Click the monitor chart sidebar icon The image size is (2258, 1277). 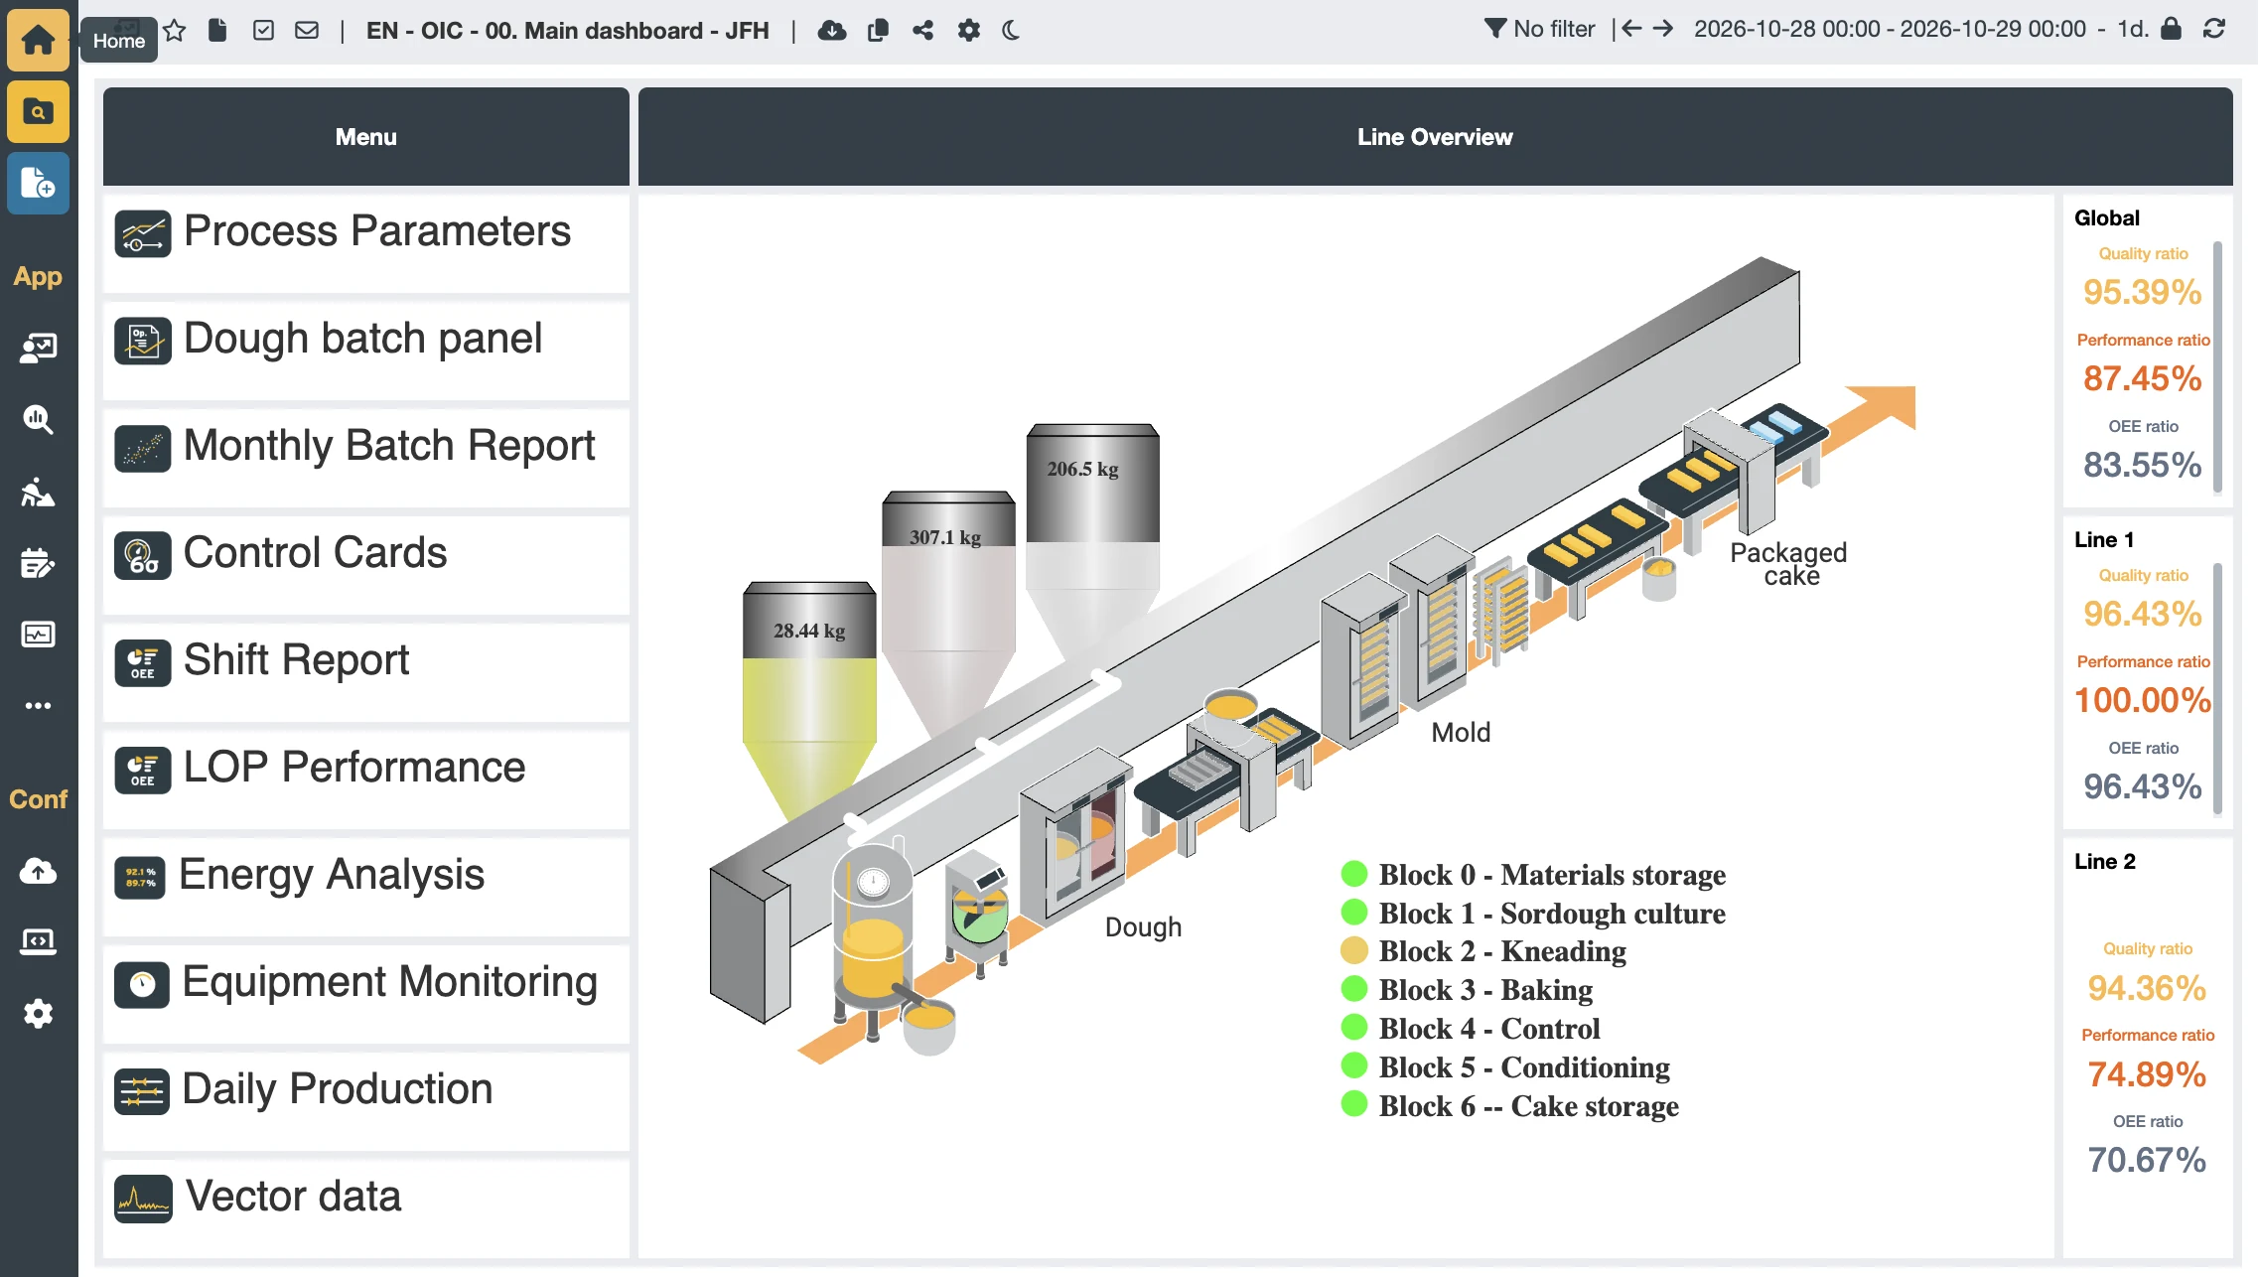click(38, 634)
